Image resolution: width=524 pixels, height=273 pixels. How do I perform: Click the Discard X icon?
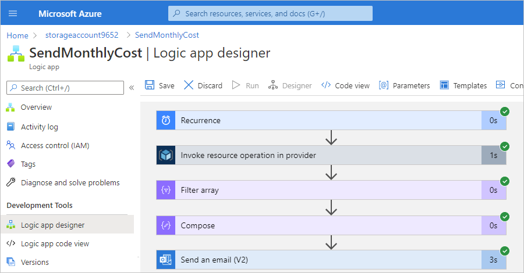tap(189, 85)
